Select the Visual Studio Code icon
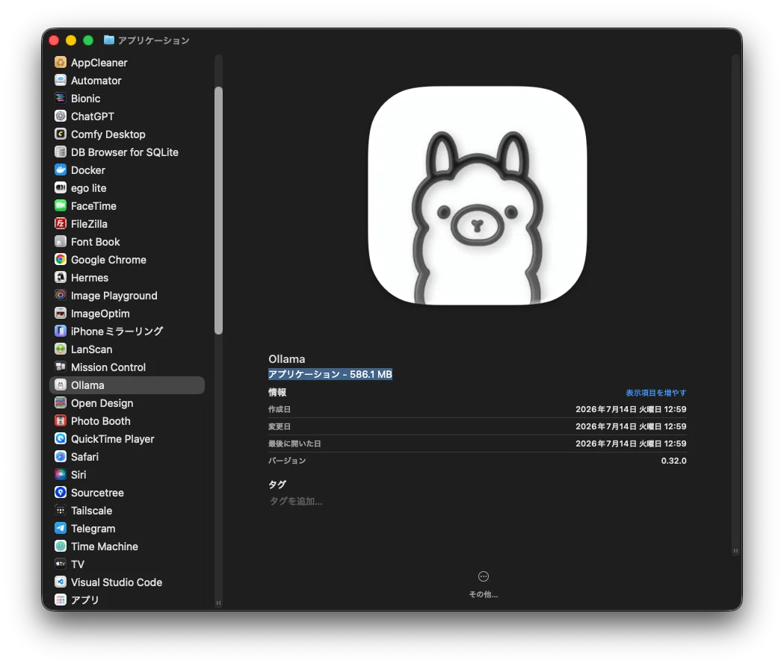Image resolution: width=784 pixels, height=666 pixels. tap(61, 582)
